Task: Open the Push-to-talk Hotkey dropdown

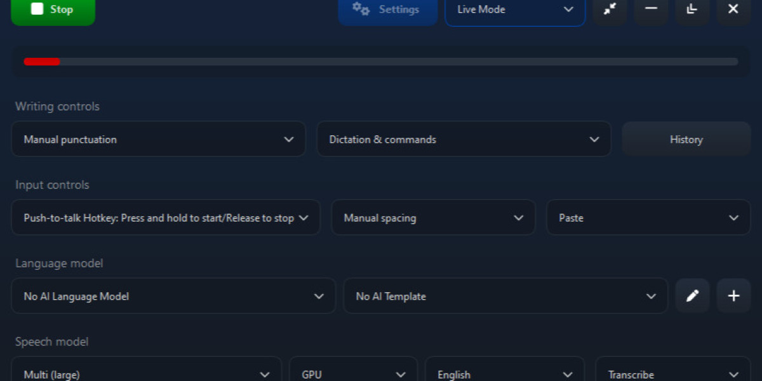Action: pyautogui.click(x=166, y=218)
